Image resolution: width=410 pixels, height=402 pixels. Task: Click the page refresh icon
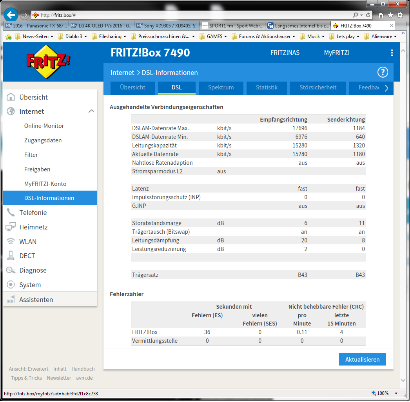click(x=368, y=15)
